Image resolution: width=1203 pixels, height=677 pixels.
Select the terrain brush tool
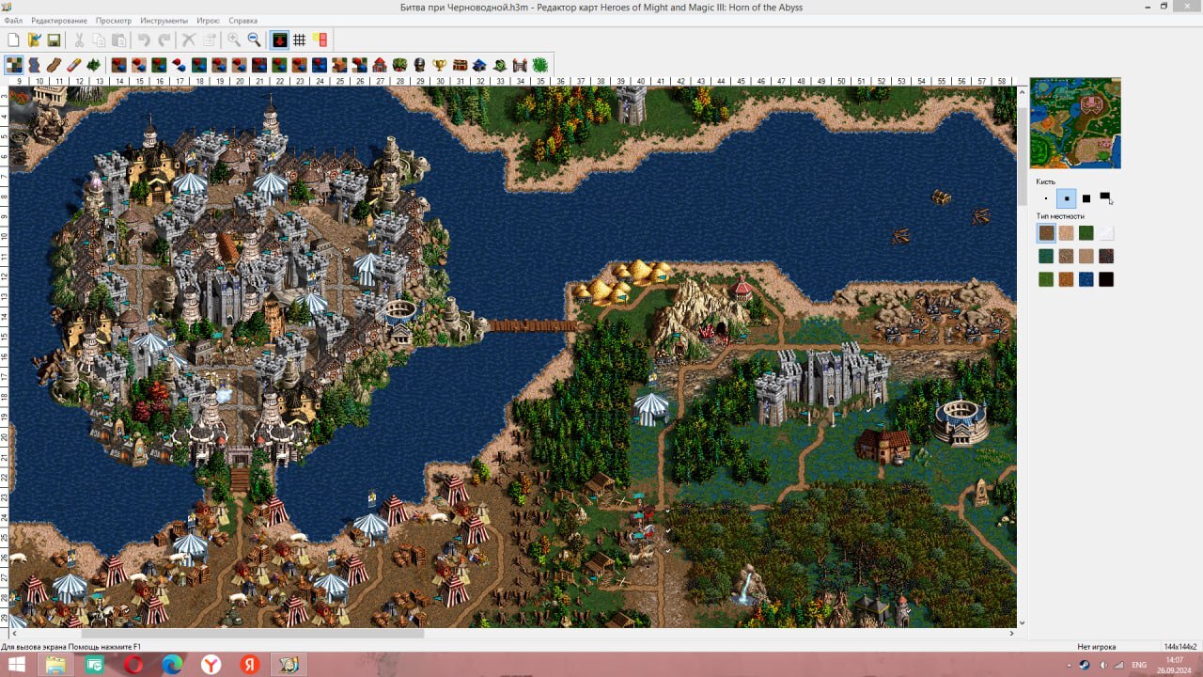[14, 65]
